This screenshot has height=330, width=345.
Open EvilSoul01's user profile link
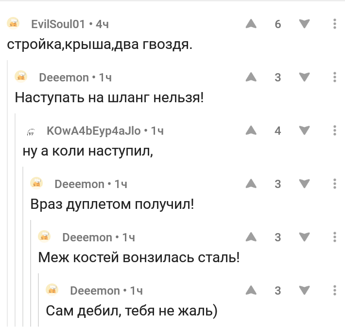58,24
